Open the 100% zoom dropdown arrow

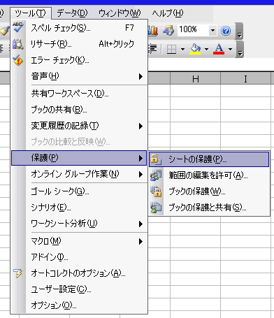(x=212, y=31)
